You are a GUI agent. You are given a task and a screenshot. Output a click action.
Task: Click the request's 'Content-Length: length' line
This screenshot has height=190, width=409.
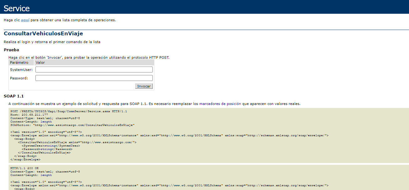tap(31, 122)
